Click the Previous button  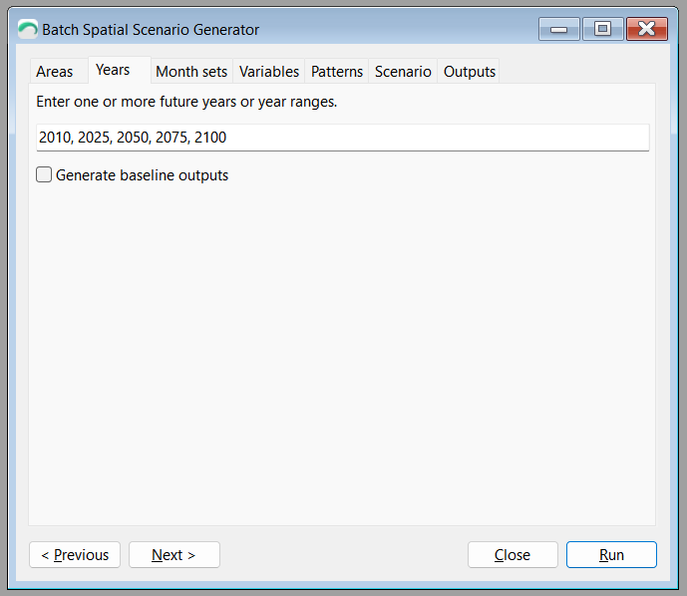[75, 555]
